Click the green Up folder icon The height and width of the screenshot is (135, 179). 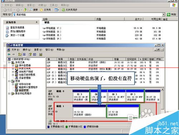(25, 10)
